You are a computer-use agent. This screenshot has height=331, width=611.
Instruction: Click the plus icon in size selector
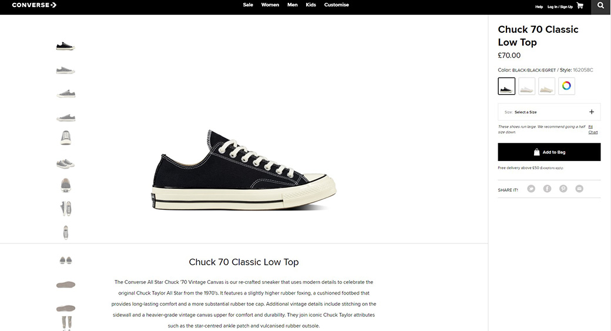[592, 112]
